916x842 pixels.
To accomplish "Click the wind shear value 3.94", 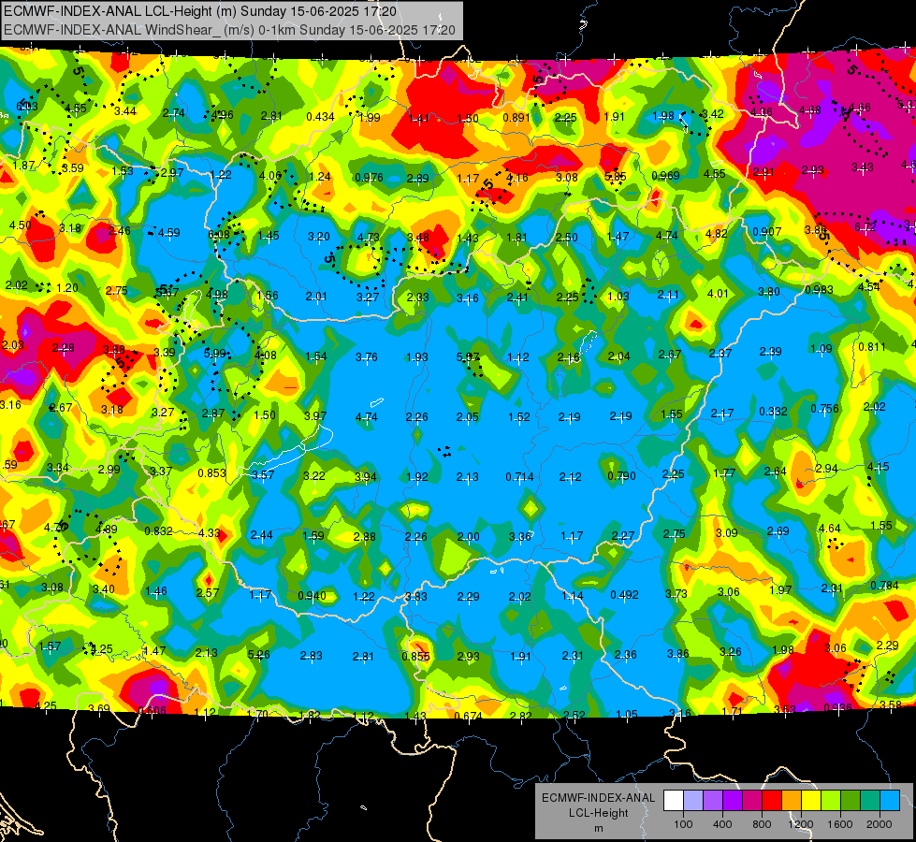I will coord(366,477).
